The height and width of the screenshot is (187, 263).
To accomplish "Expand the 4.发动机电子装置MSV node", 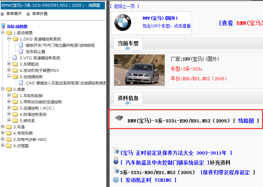I will (9, 70).
